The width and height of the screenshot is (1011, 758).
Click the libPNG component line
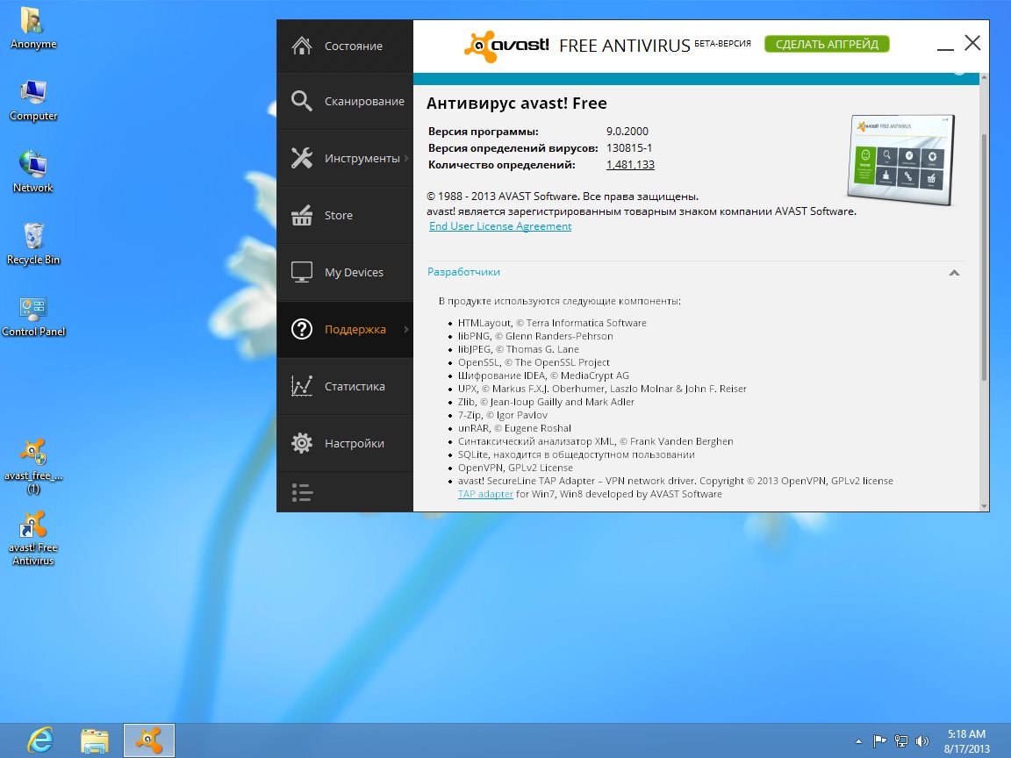535,336
